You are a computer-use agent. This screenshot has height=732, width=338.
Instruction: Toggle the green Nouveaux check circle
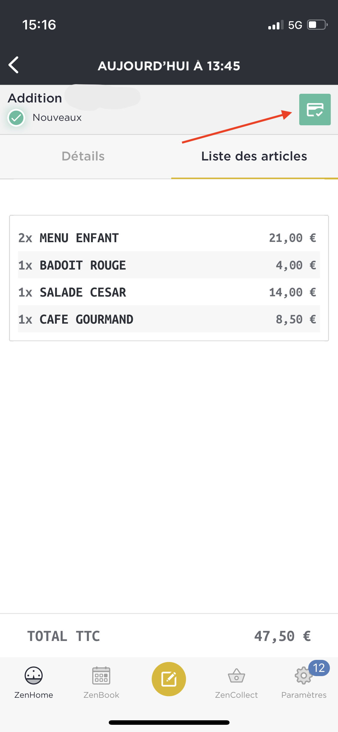[x=16, y=118]
